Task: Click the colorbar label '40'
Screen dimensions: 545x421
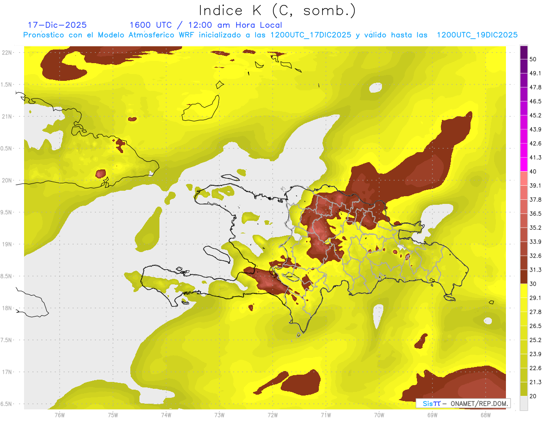Action: tap(533, 172)
